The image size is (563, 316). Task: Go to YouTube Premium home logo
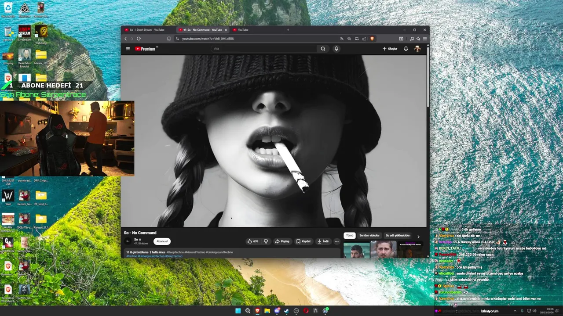tap(145, 49)
